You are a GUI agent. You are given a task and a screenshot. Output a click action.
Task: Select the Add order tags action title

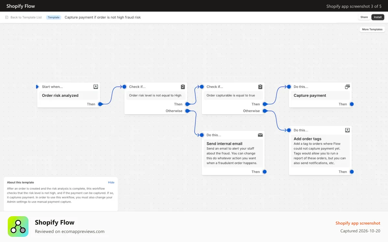[x=307, y=139]
